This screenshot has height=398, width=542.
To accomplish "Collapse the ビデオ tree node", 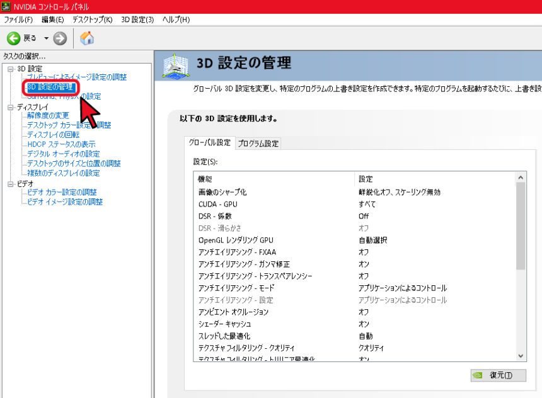I will tap(10, 184).
